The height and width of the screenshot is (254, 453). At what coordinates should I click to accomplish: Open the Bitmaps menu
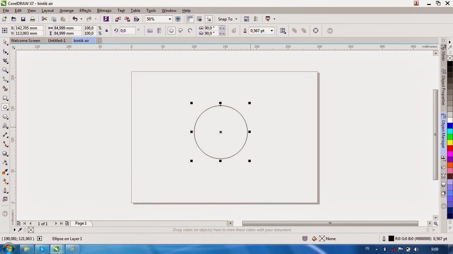tap(104, 11)
